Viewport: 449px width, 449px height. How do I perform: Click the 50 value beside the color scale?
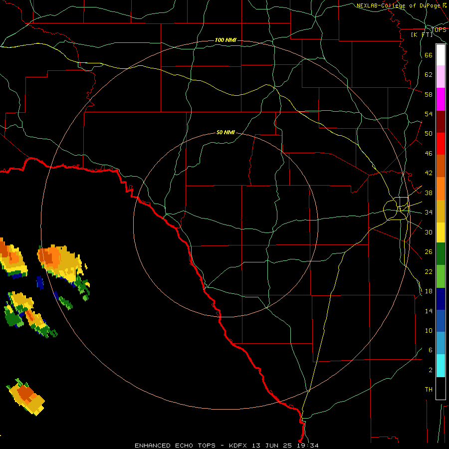429,134
